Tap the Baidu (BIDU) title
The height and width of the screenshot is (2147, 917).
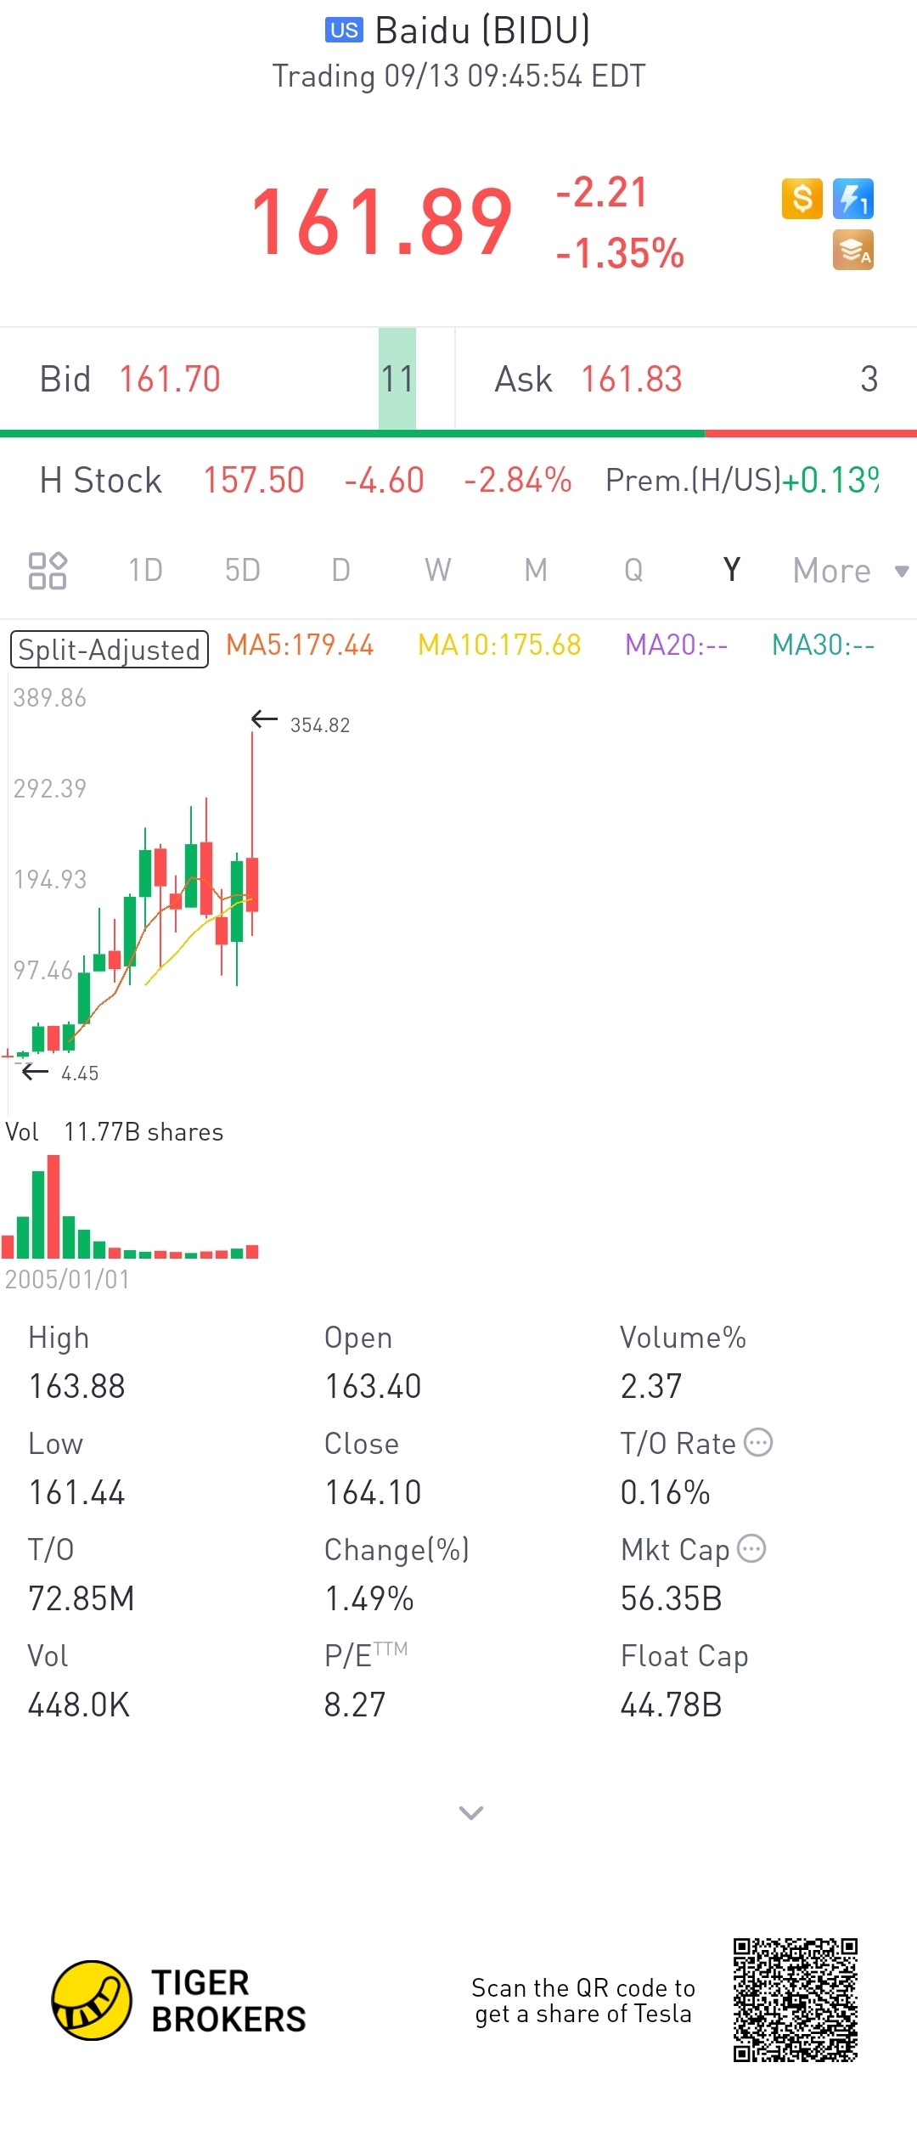coord(482,31)
